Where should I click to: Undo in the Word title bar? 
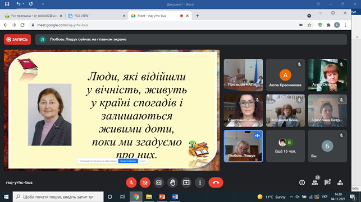tap(18, 4)
